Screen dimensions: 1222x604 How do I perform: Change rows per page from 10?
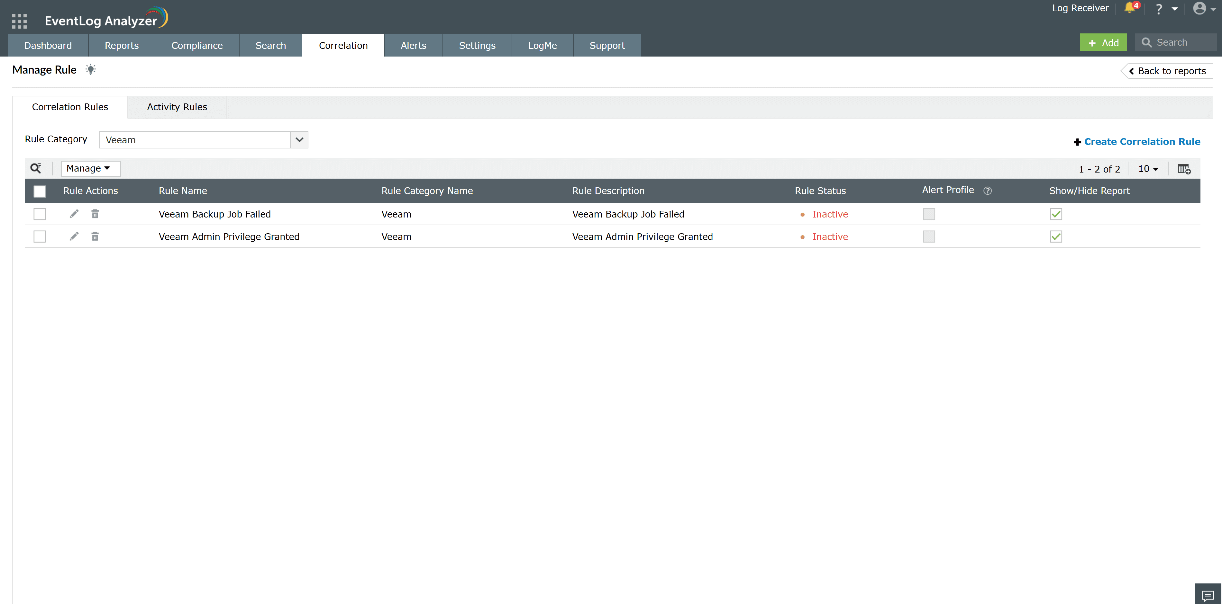pos(1148,169)
